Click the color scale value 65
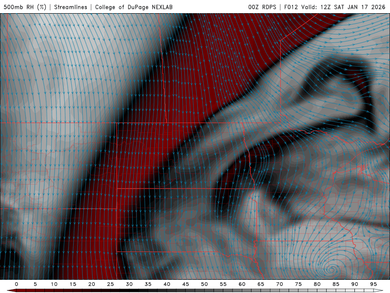Screen dimensions: 390x293 coord(261,284)
